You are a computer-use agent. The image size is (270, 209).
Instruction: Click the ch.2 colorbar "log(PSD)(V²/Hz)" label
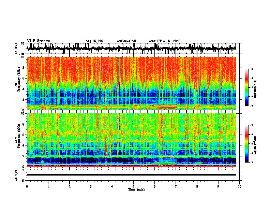point(255,145)
